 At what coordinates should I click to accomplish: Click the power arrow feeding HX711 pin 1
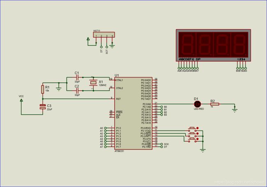click(x=88, y=39)
